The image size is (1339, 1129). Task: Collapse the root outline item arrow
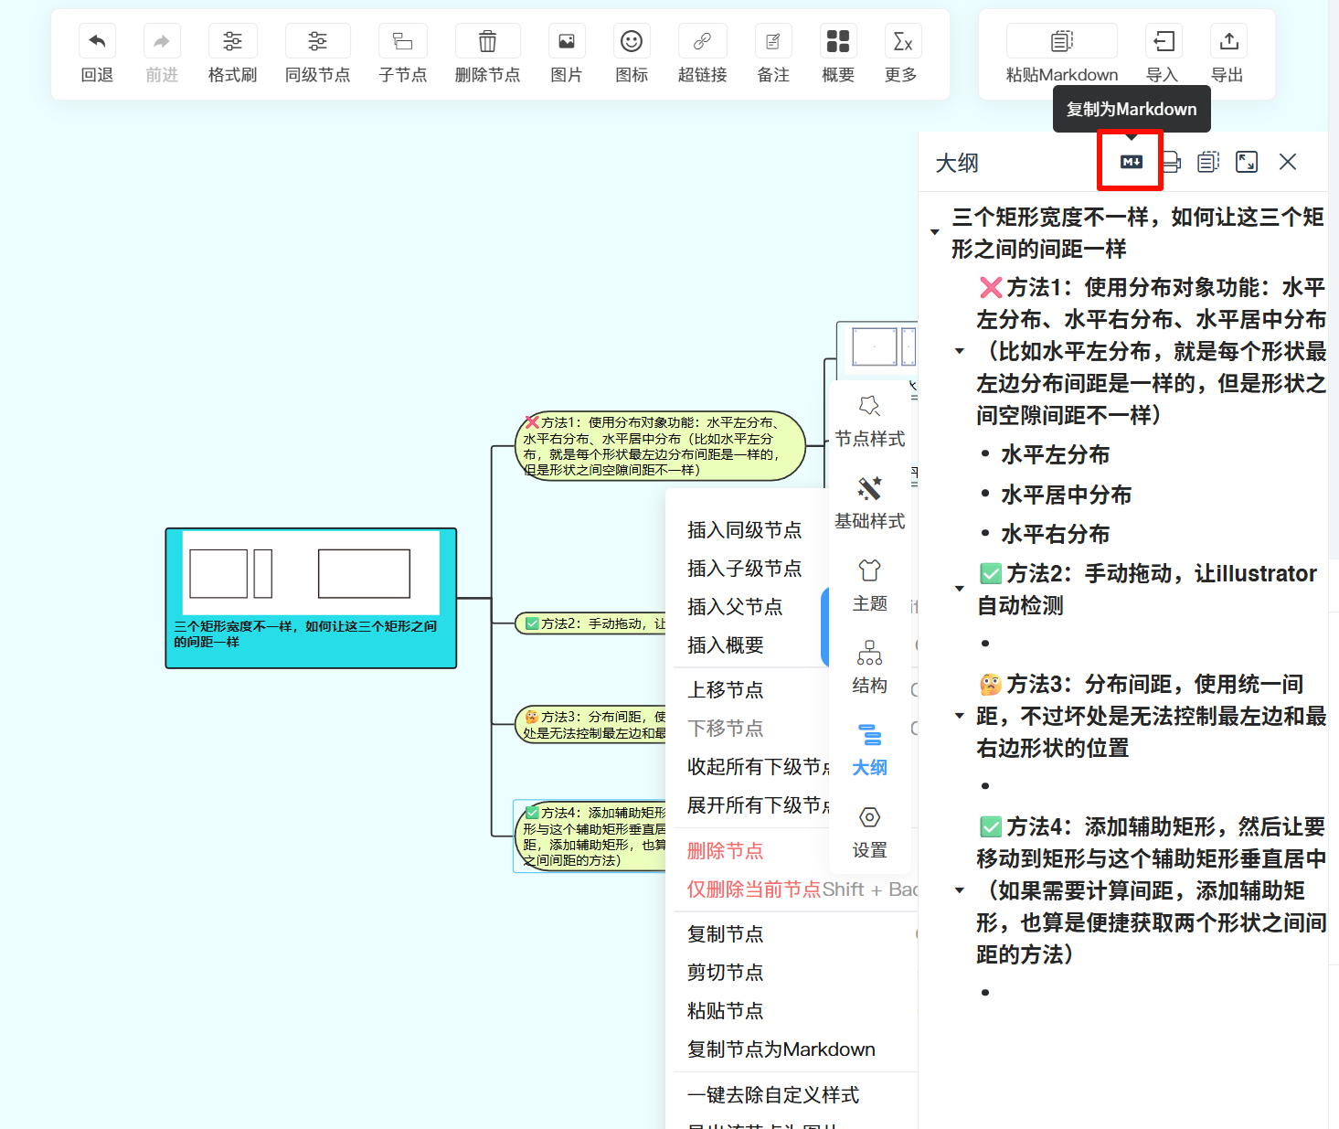pos(935,232)
